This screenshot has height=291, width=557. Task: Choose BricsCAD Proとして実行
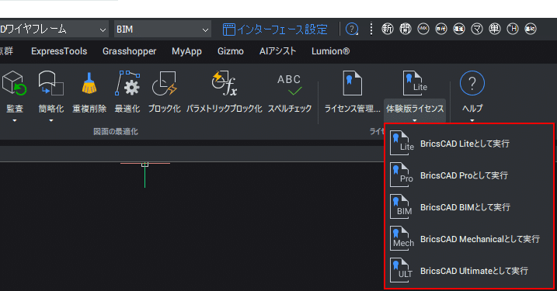[x=469, y=175]
